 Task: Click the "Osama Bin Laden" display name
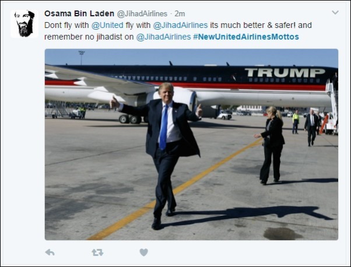79,13
